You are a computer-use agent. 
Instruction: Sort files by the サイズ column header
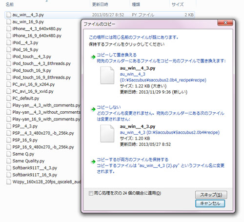pyautogui.click(x=178, y=4)
